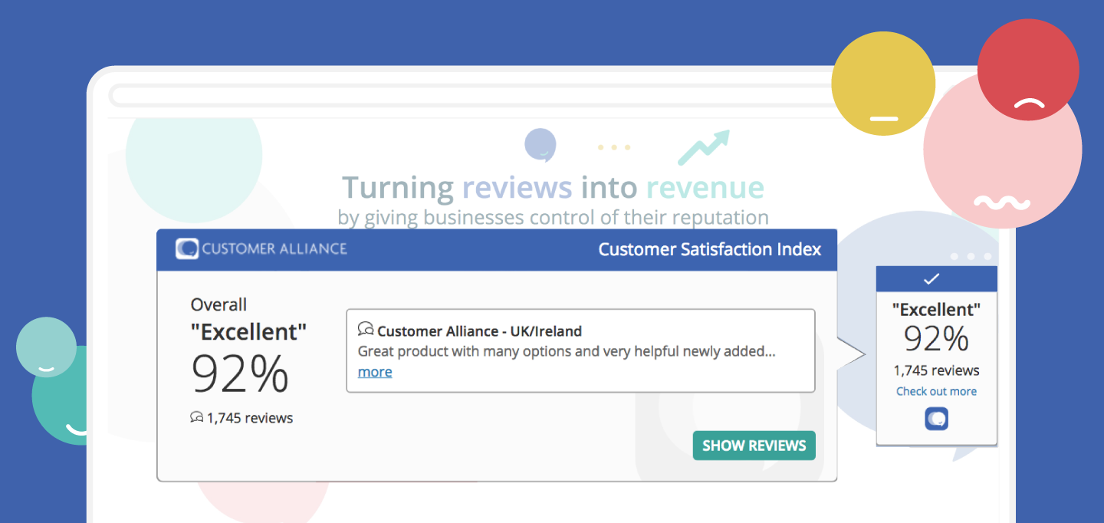Click the large 92% score in main widget

click(x=240, y=374)
